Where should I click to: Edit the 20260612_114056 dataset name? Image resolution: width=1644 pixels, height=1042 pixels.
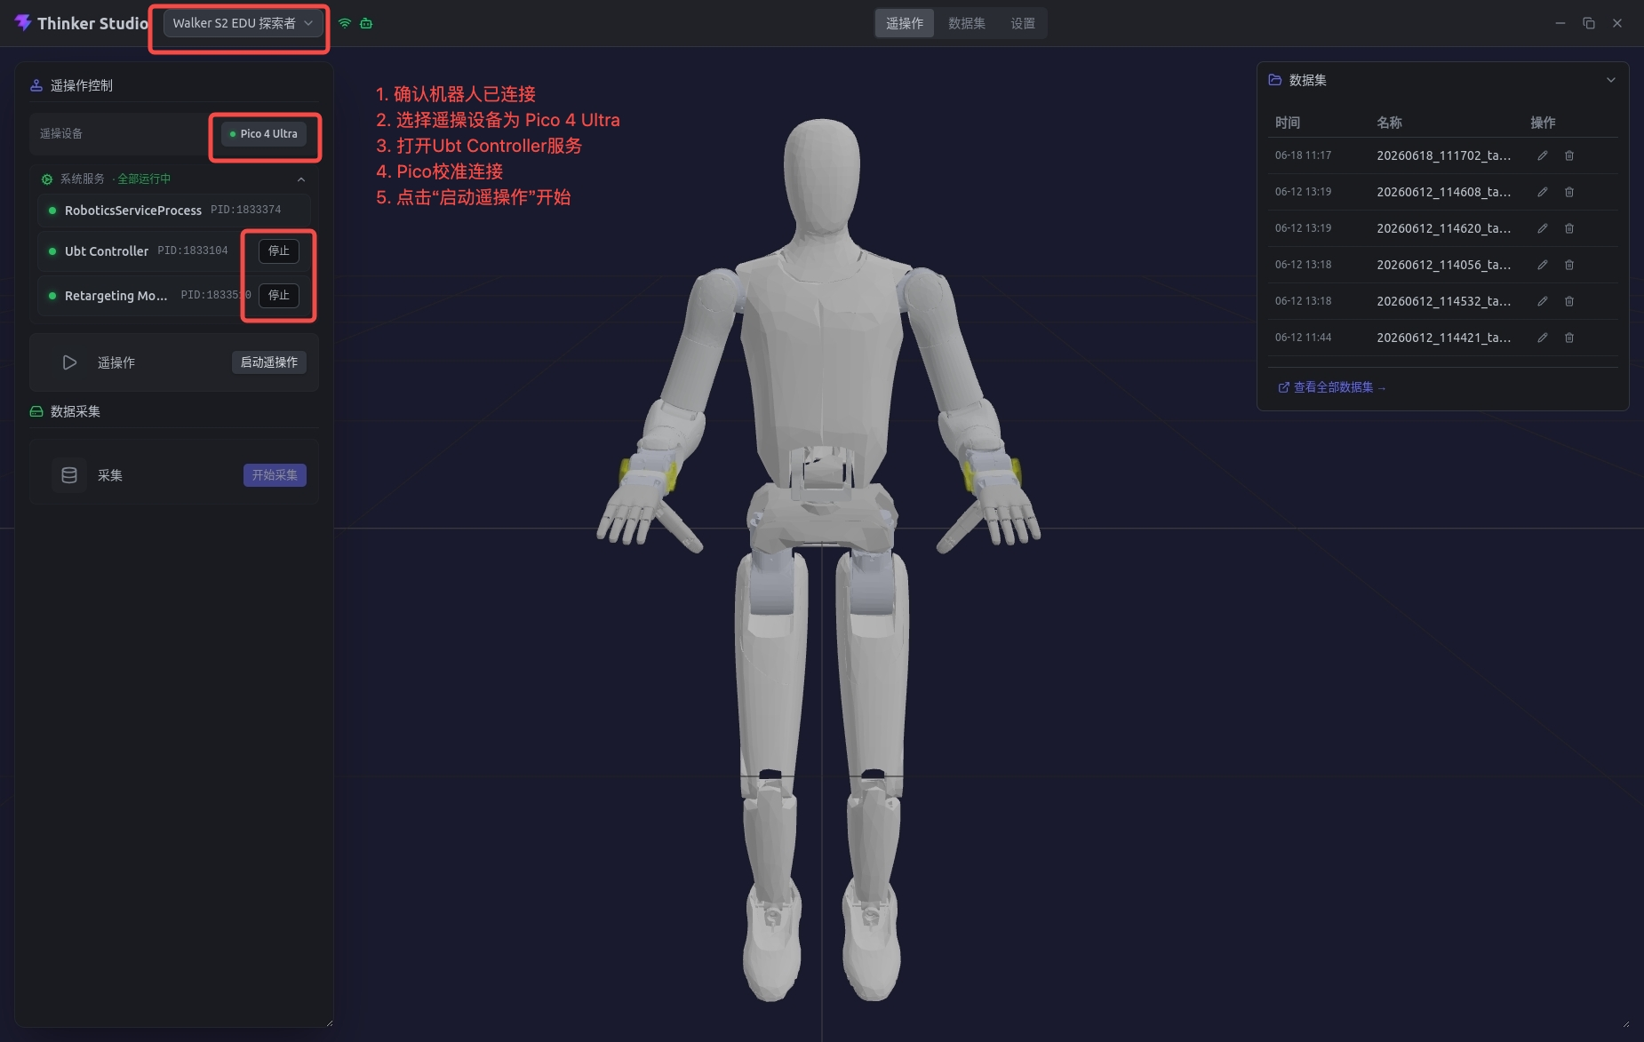[1543, 265]
